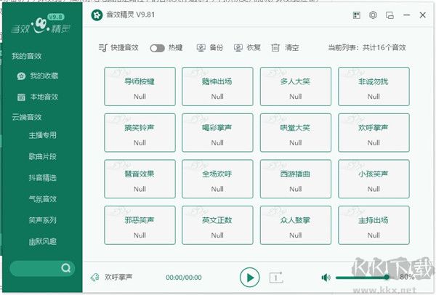
Task: Click the 恢复 text button
Action: pyautogui.click(x=254, y=48)
